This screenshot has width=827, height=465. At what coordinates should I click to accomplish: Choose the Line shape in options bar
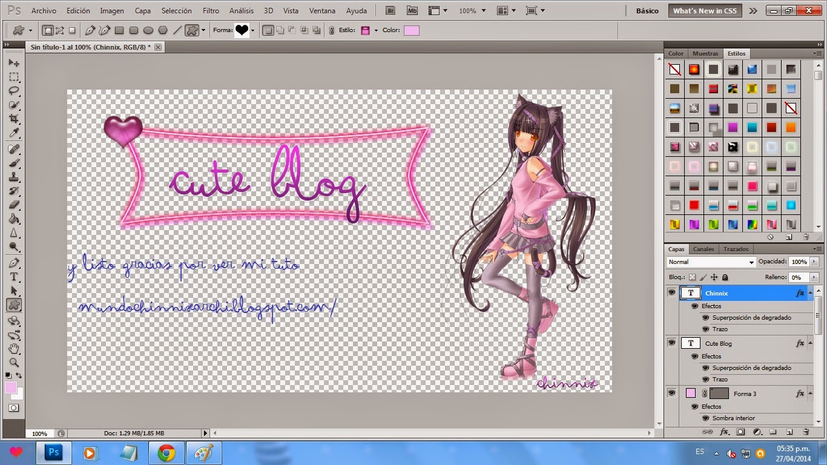[x=177, y=30]
